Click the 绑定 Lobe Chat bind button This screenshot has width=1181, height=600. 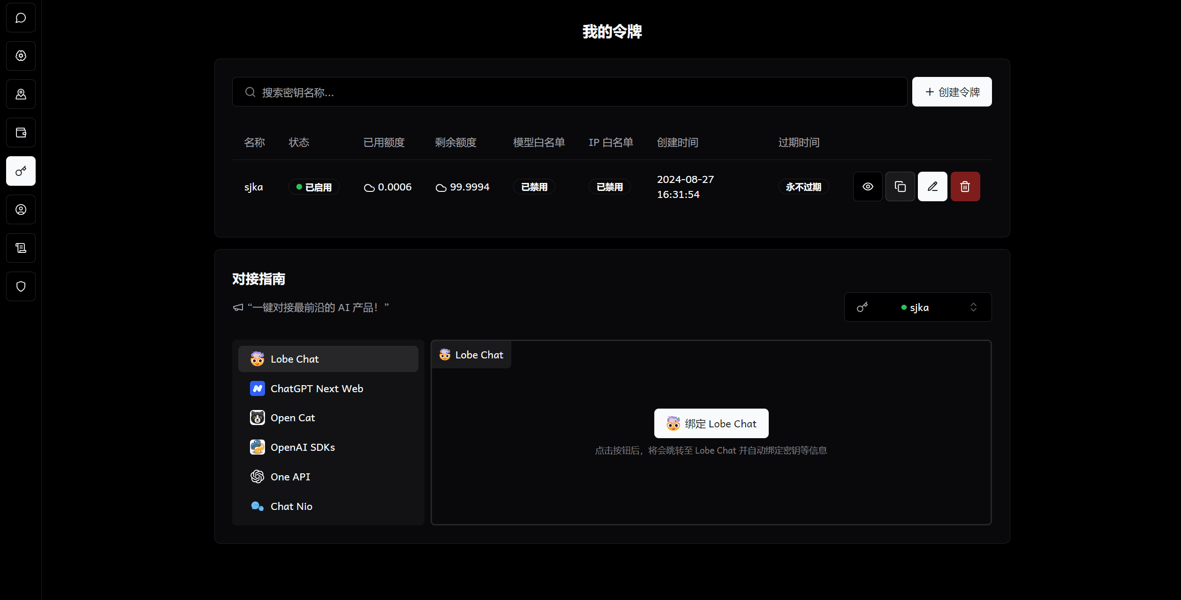(711, 423)
